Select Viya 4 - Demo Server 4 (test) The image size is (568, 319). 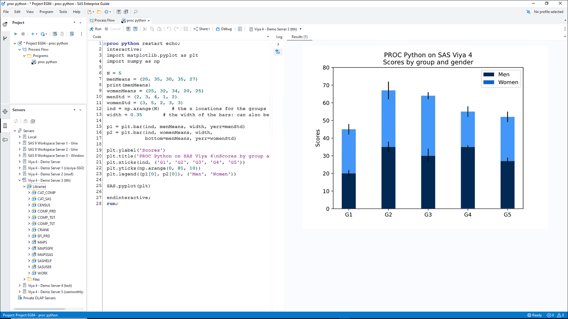(50, 286)
